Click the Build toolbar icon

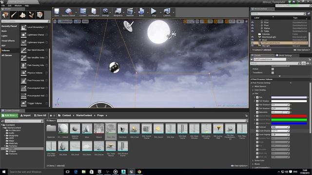(x=141, y=12)
